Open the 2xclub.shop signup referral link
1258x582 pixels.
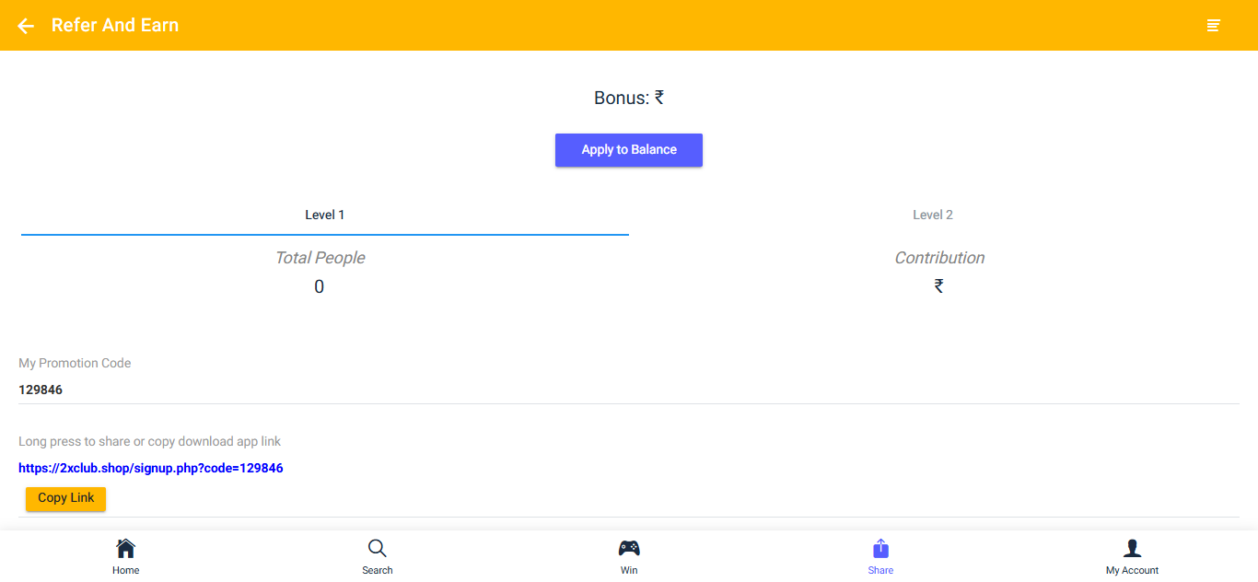(151, 468)
